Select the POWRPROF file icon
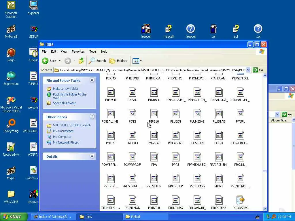 tap(132, 157)
